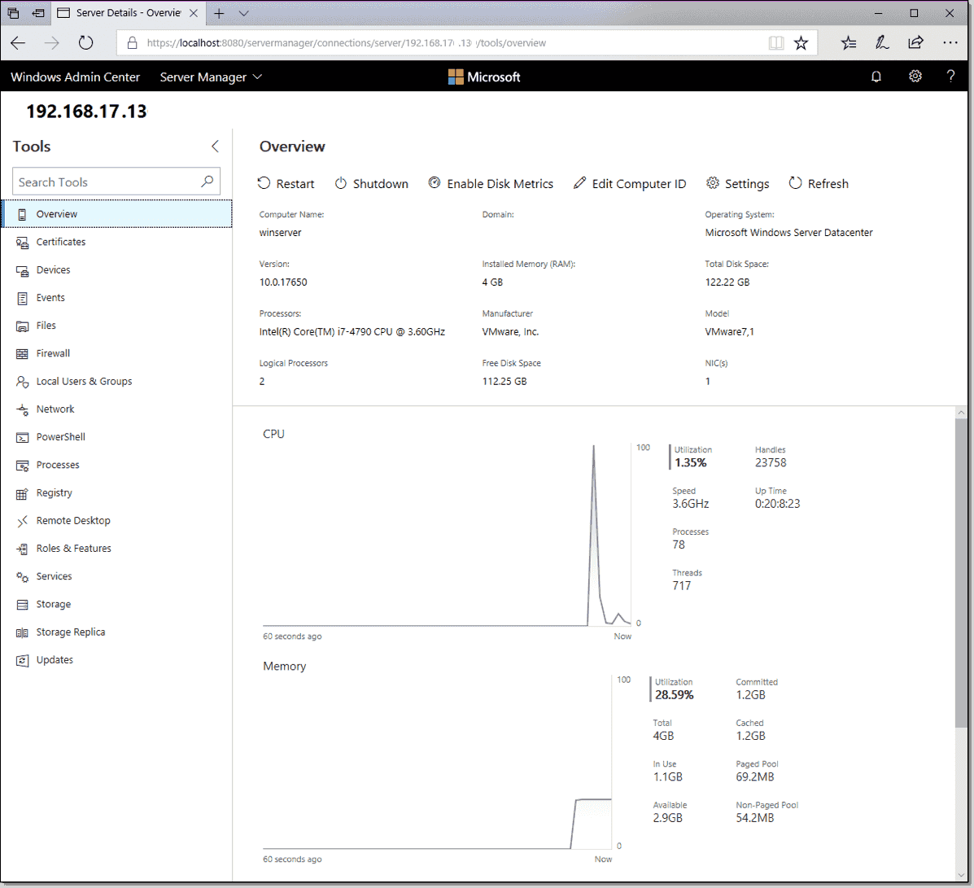
Task: Open reading view icon
Action: [x=775, y=43]
